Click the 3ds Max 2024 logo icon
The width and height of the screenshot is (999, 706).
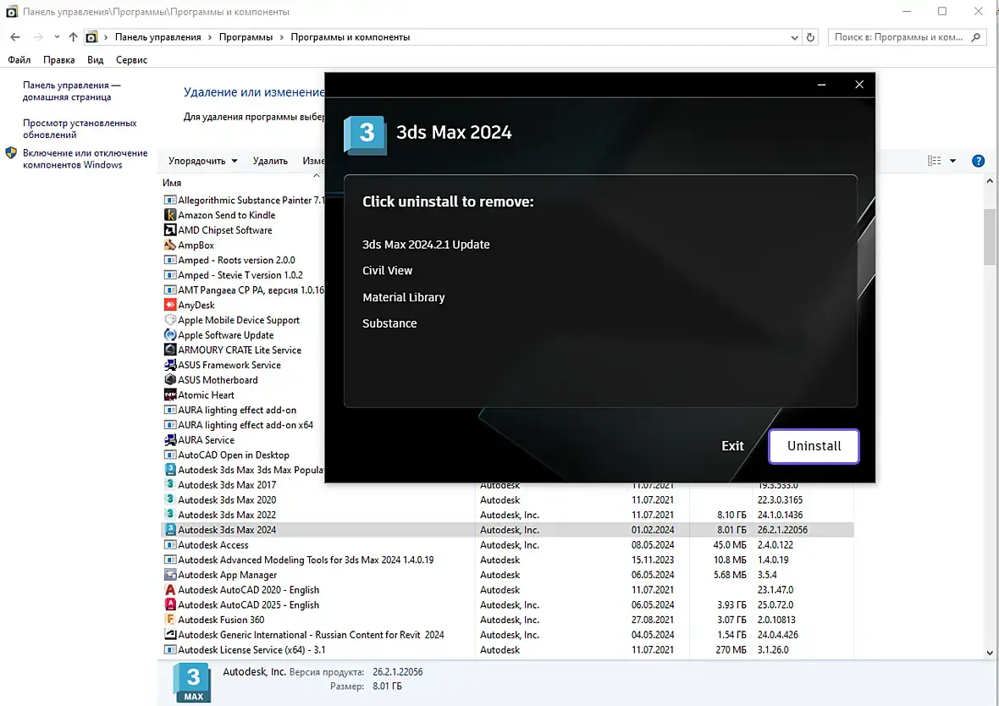[365, 135]
